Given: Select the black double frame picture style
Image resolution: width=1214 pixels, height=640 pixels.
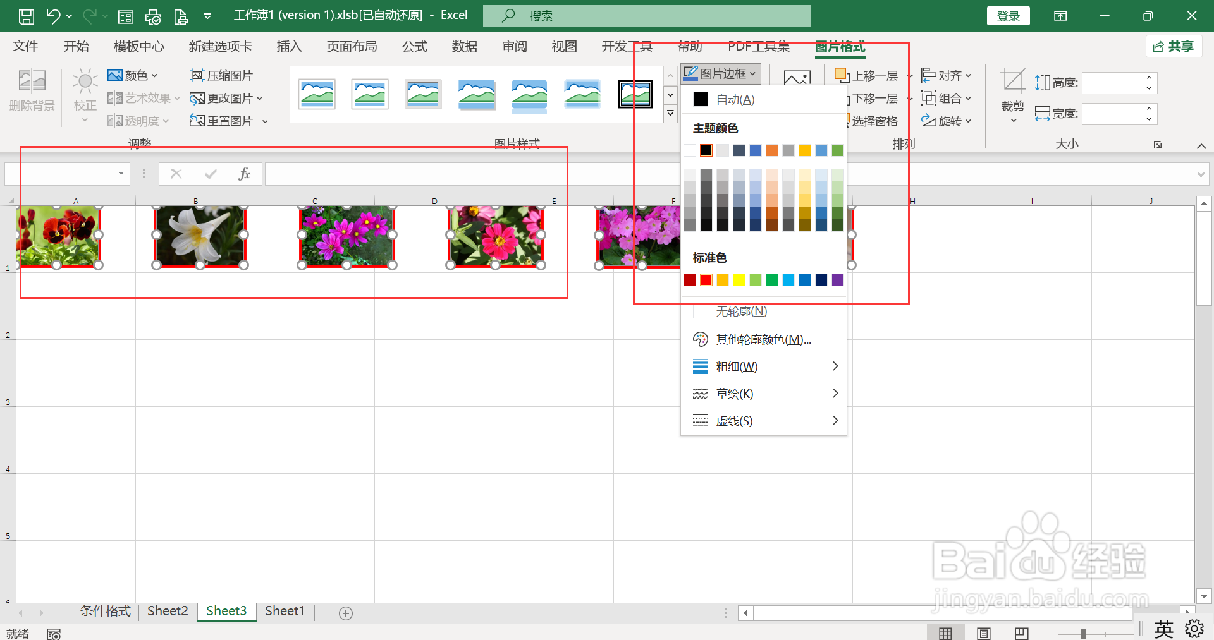Looking at the screenshot, I should tap(635, 94).
